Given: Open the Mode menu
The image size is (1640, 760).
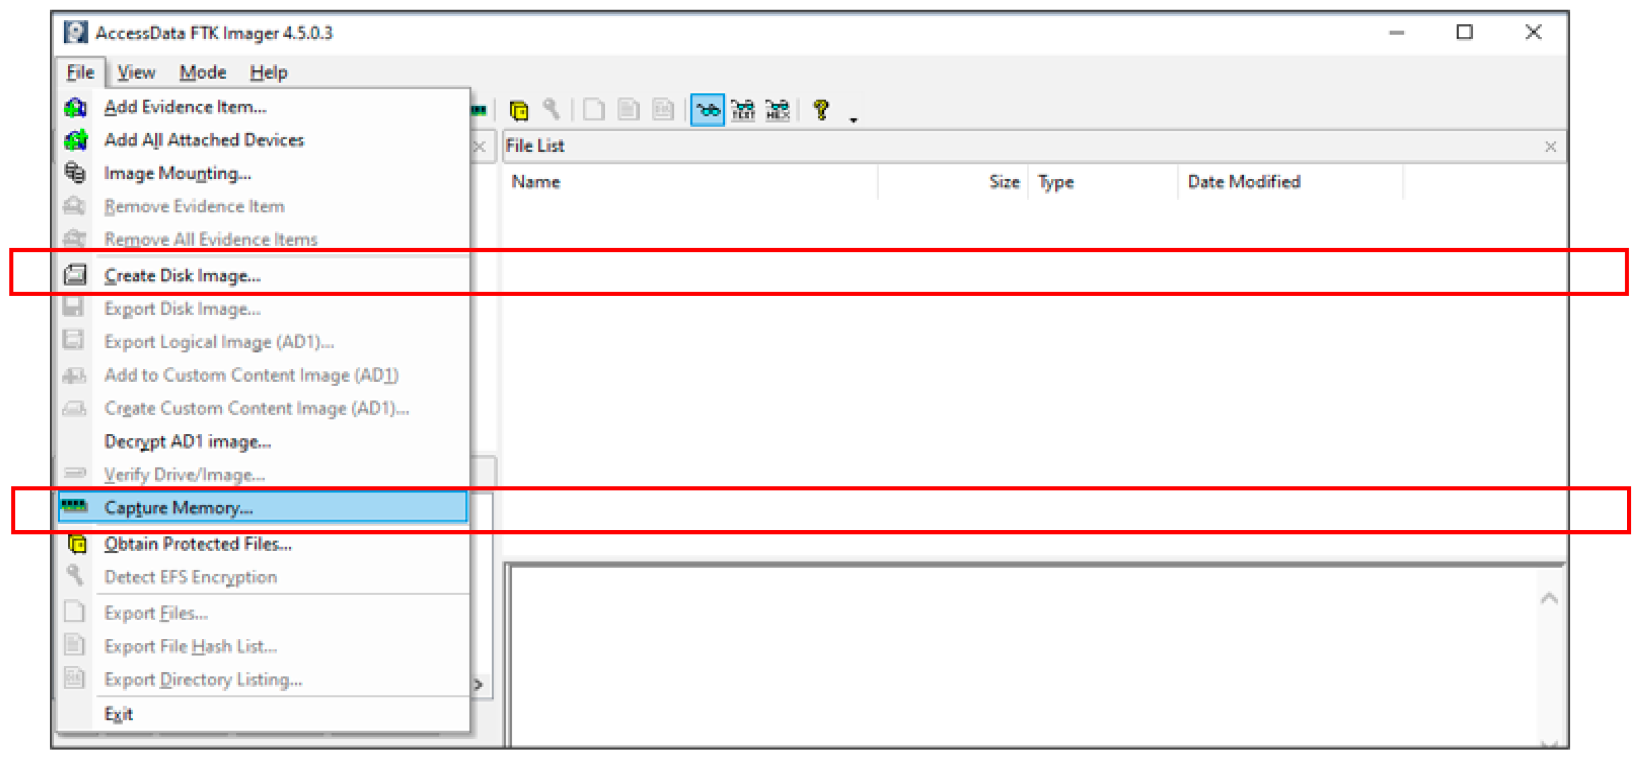Looking at the screenshot, I should (x=202, y=72).
